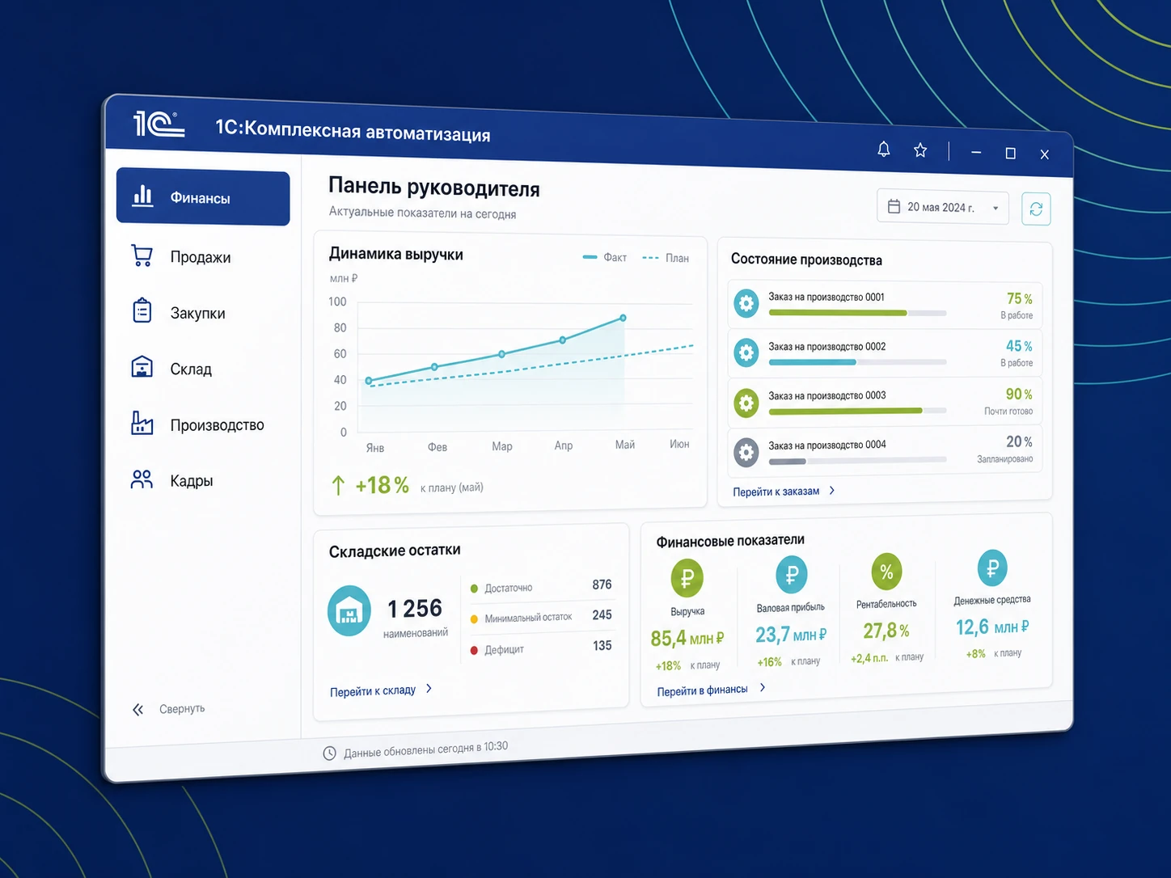Click the May data point on chart
The height and width of the screenshot is (878, 1171).
[x=623, y=318]
